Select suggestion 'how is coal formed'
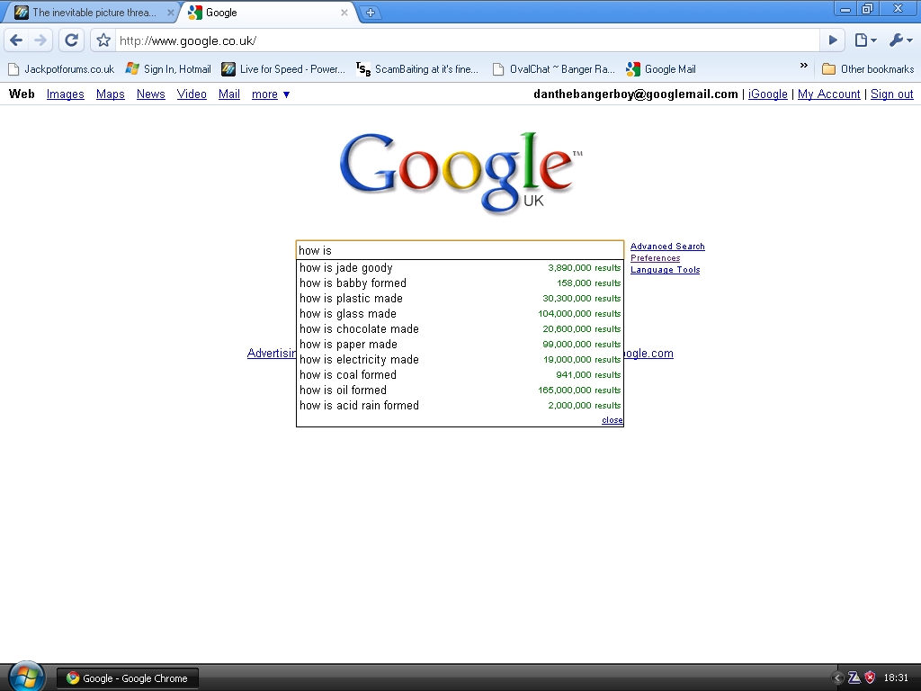The width and height of the screenshot is (921, 691). coord(460,375)
